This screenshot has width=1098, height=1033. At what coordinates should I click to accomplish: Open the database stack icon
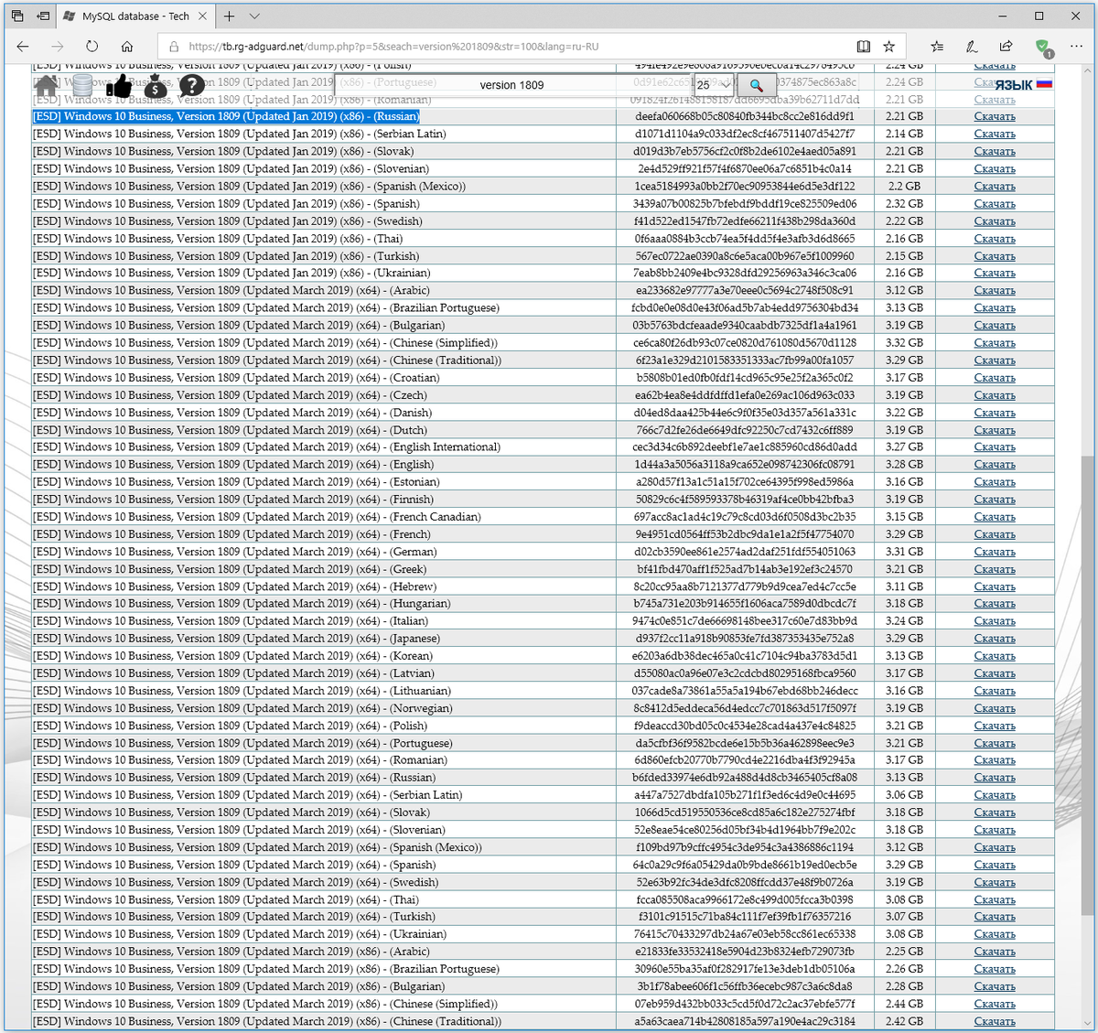pos(82,86)
